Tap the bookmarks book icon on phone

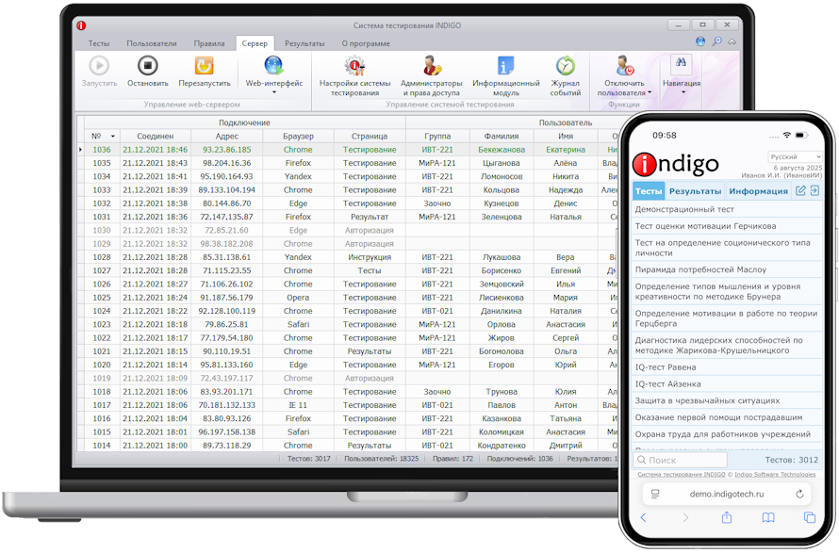click(x=768, y=517)
